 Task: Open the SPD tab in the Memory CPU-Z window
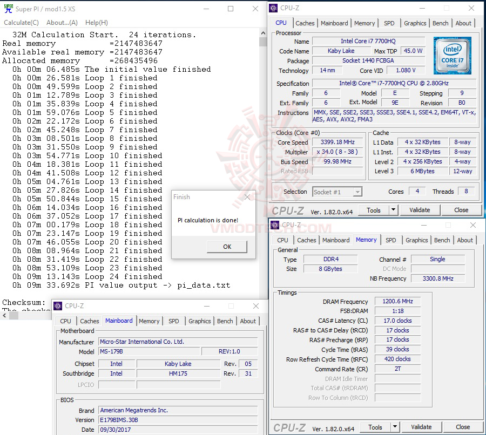click(391, 240)
